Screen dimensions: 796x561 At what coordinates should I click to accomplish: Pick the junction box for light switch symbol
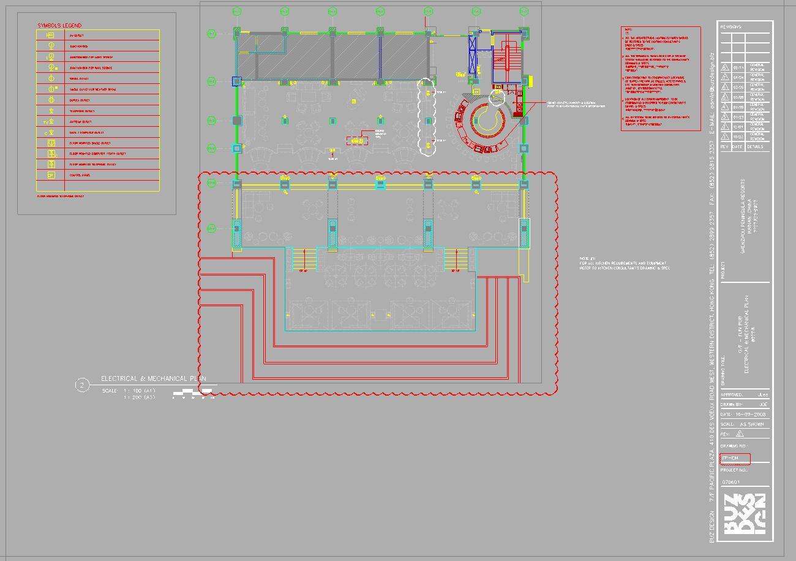click(51, 57)
